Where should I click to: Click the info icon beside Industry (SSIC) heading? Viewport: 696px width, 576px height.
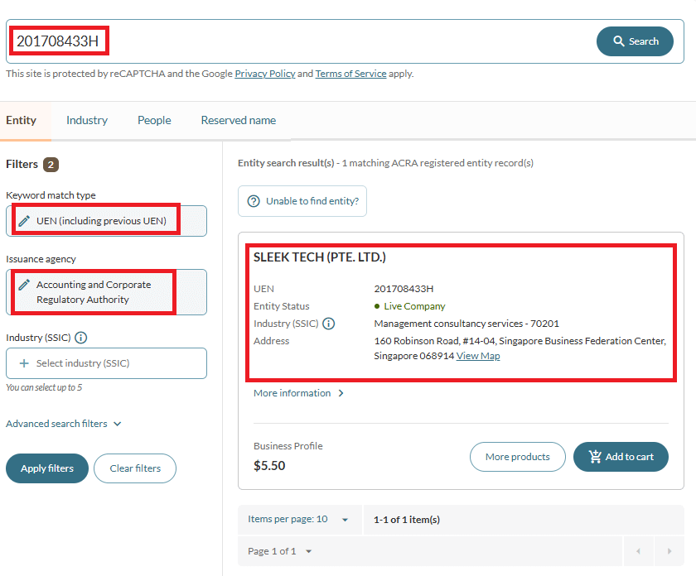click(x=80, y=338)
